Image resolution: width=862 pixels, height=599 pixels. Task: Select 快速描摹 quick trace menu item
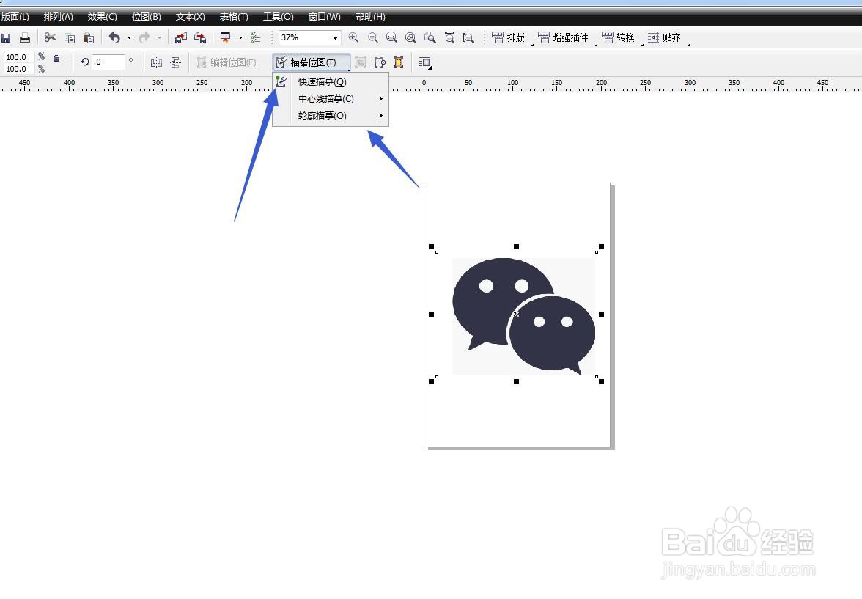coord(331,82)
